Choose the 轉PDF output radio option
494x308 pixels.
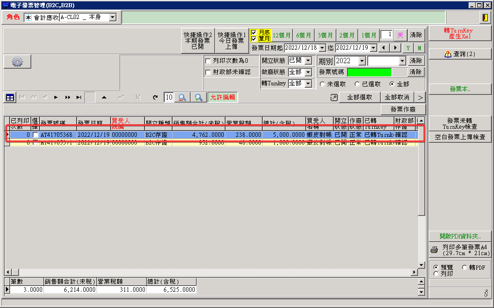465,267
